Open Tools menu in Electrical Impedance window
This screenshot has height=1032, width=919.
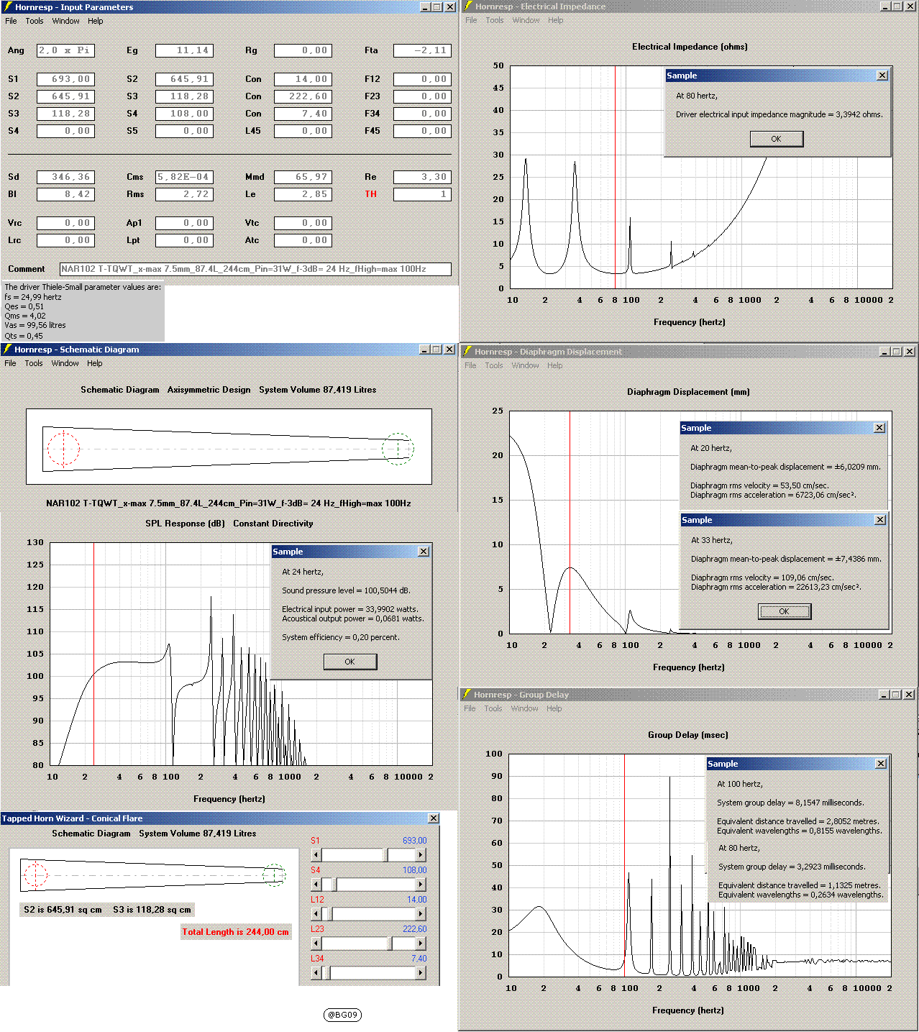tap(495, 20)
